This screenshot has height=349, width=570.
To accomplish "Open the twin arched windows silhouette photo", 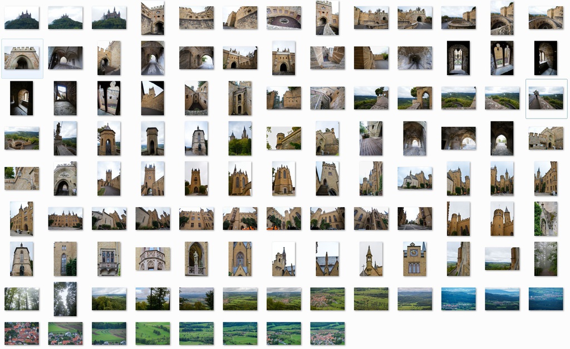I will [502, 58].
